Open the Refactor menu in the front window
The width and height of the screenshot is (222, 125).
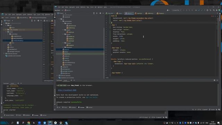click(83, 7)
